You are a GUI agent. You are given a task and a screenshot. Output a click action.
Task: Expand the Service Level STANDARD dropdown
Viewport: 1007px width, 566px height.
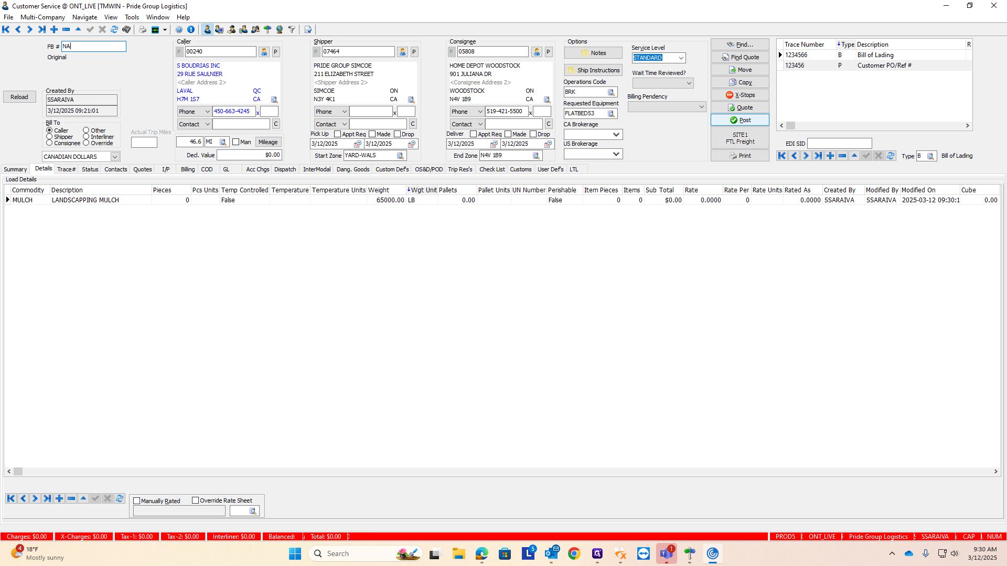[x=681, y=58]
